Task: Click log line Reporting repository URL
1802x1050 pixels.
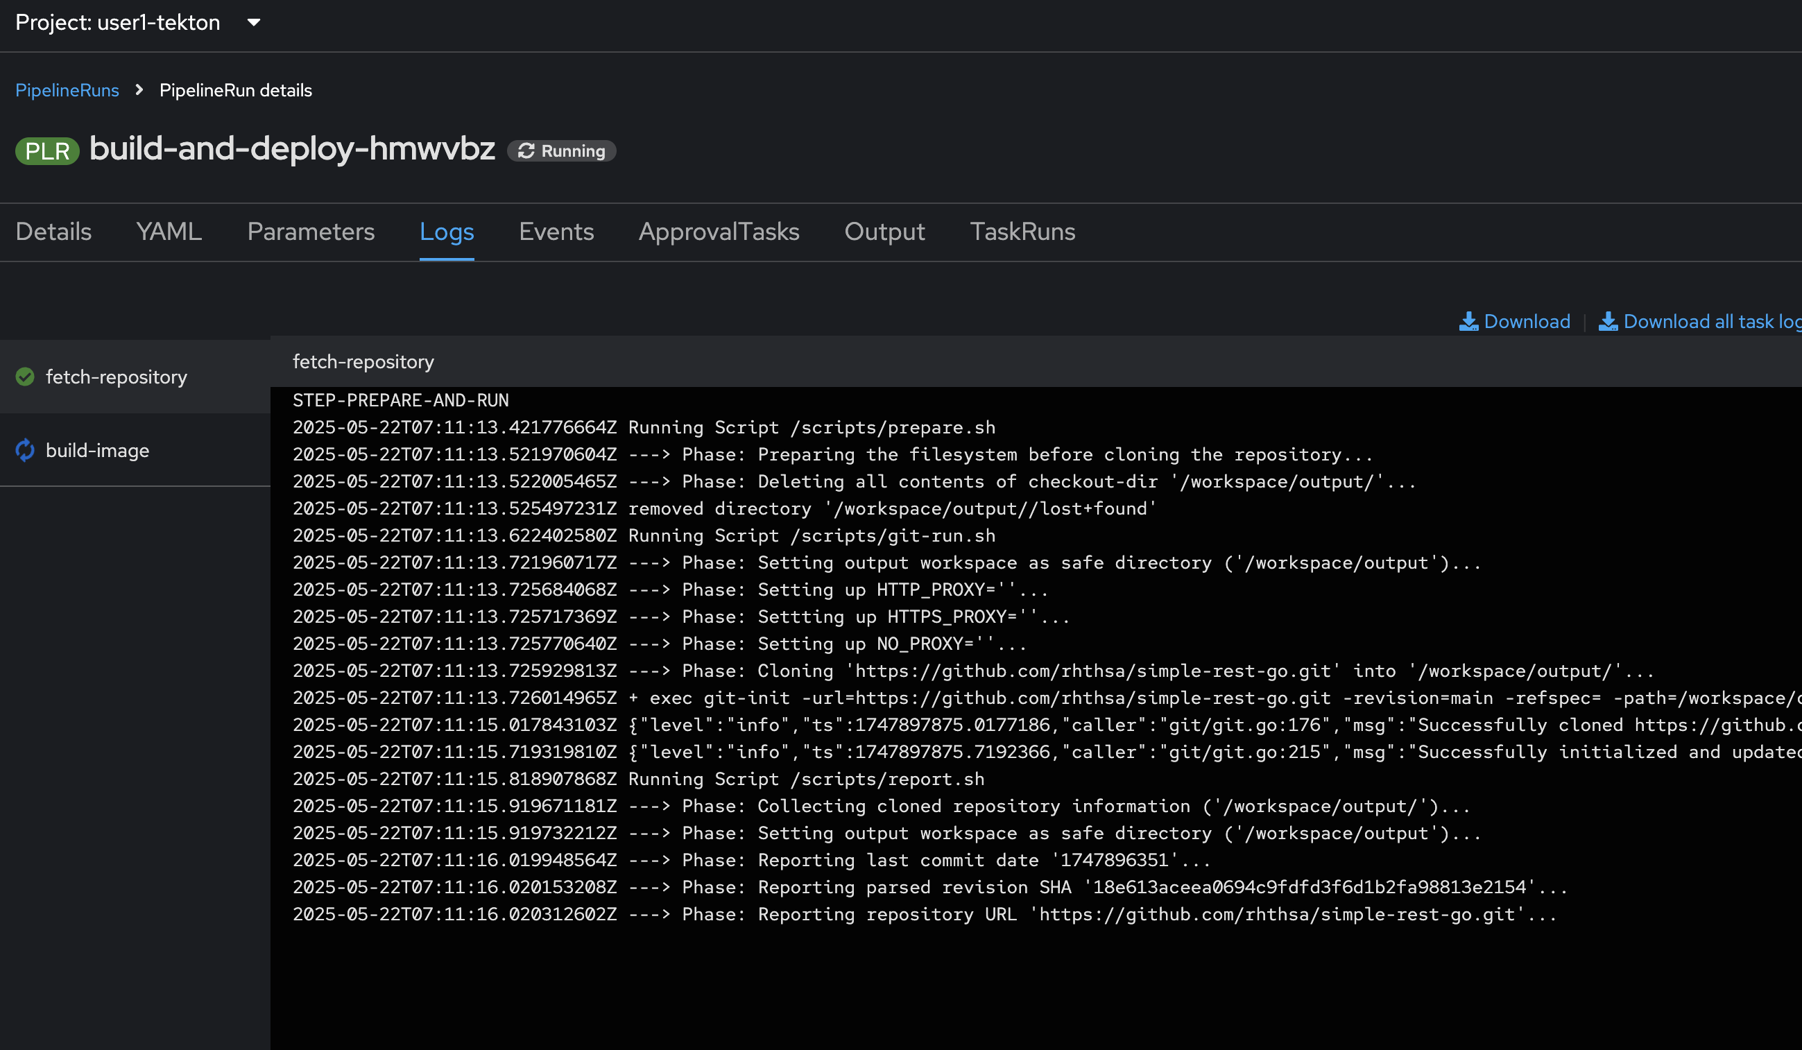Action: point(925,915)
